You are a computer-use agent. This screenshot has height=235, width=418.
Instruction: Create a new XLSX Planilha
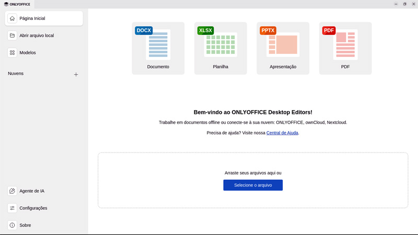coord(220,48)
